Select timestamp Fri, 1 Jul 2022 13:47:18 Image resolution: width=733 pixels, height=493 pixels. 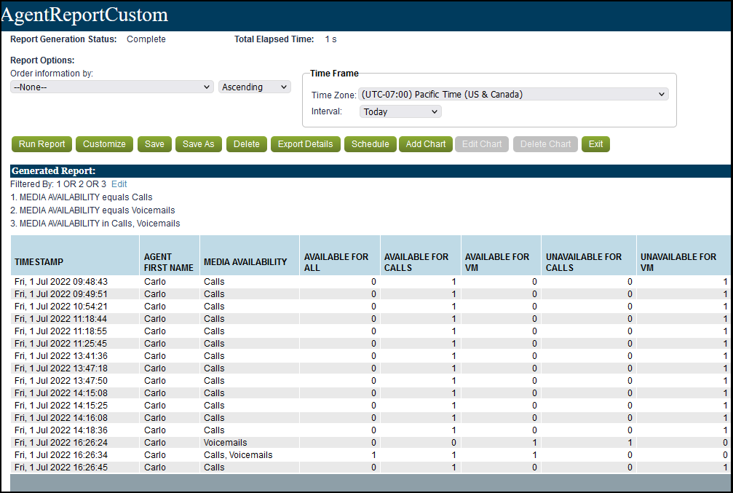61,368
